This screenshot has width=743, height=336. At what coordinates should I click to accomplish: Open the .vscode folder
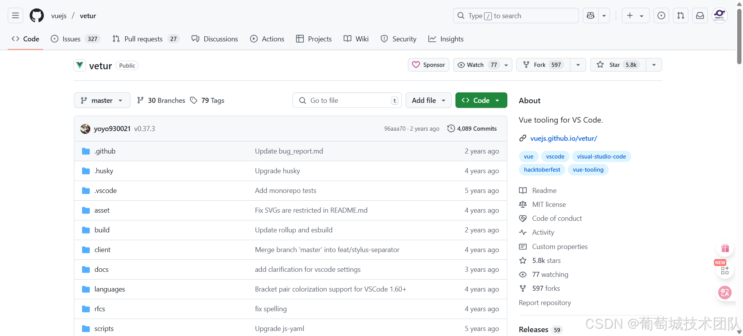(x=106, y=191)
